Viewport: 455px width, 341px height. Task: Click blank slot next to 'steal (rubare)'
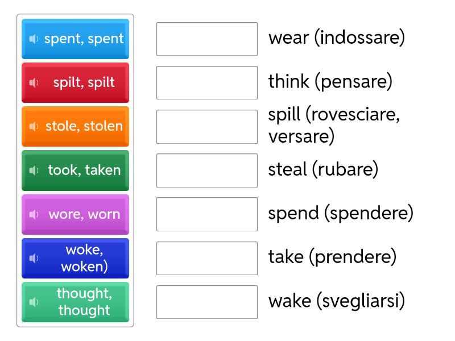tap(207, 170)
